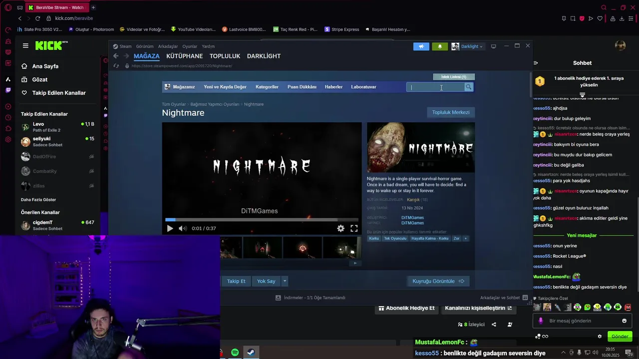
Task: Click Bağımsız Yapımcı Oyunları breadcrumb
Action: pyautogui.click(x=215, y=104)
